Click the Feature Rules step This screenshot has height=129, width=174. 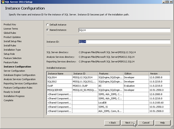[11, 62]
